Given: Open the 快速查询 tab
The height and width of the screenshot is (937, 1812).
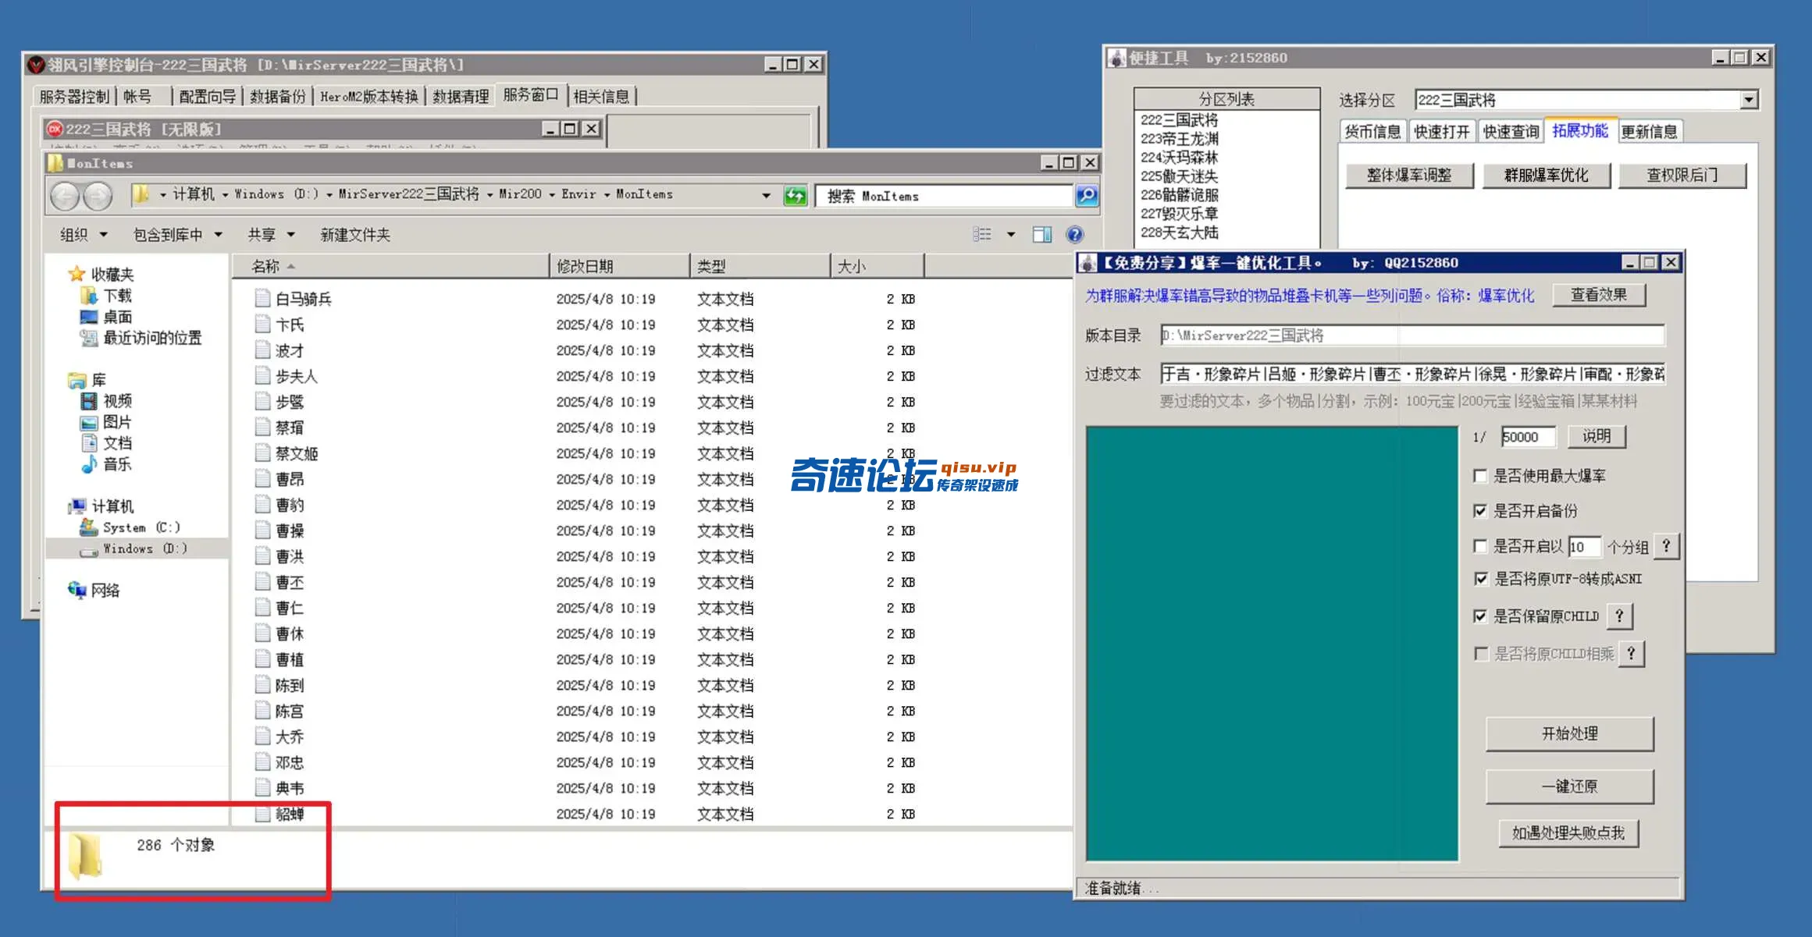Looking at the screenshot, I should coord(1511,131).
